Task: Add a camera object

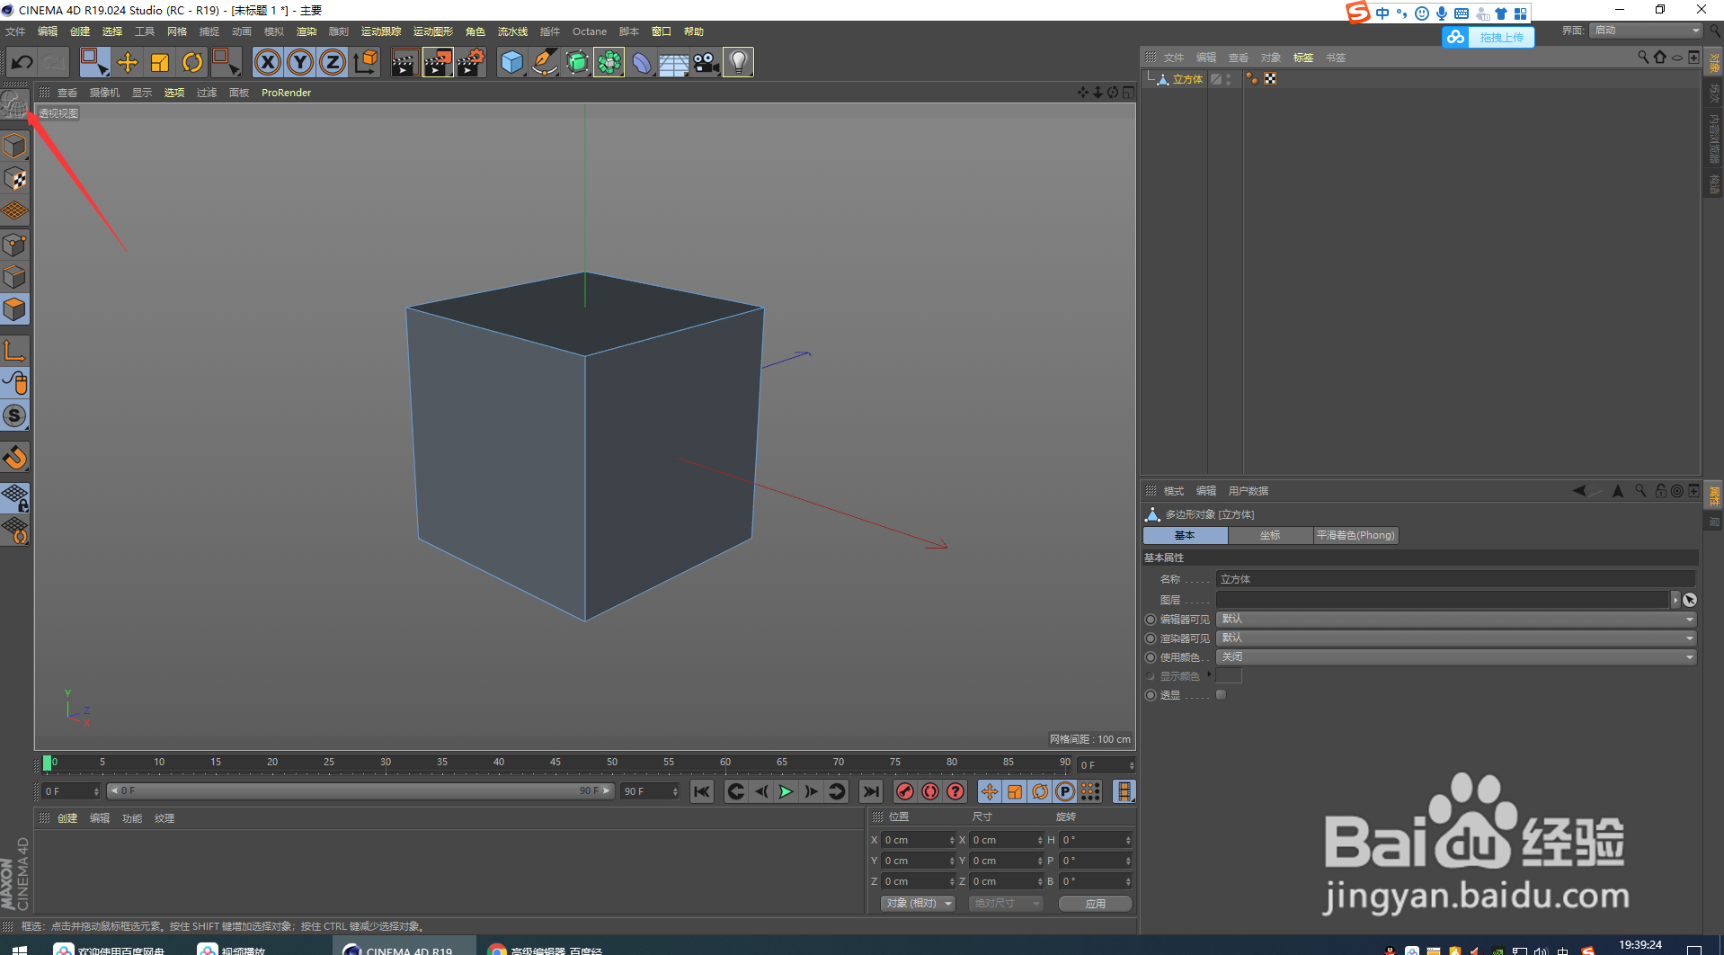Action: (706, 62)
